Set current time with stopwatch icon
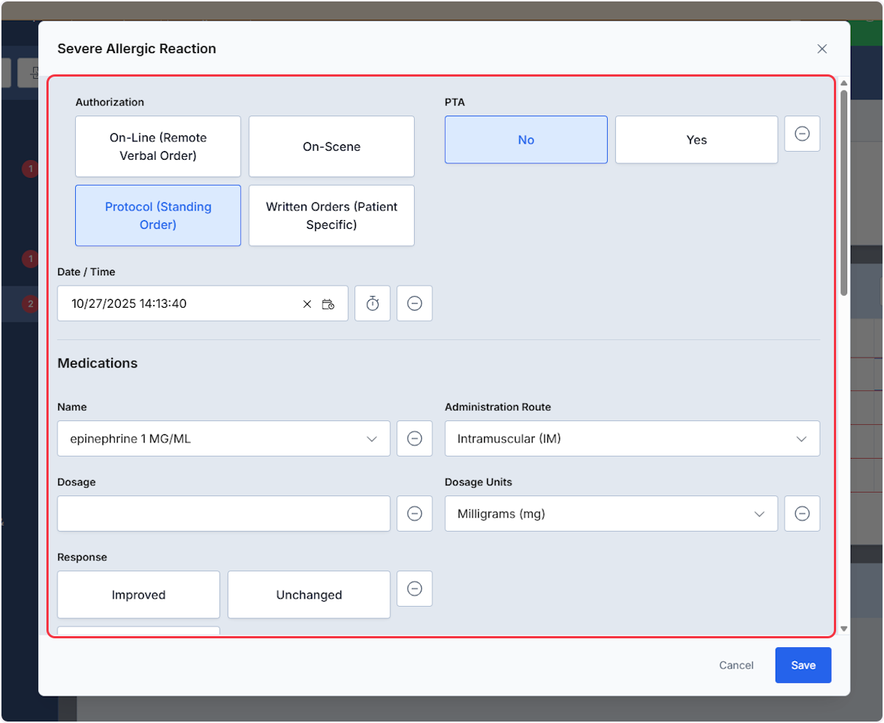 [373, 303]
